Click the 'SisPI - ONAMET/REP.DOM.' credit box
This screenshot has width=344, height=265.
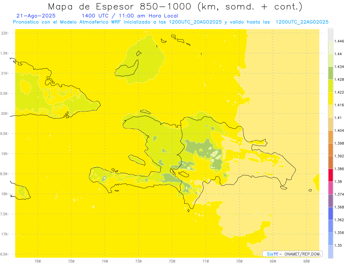pos(292,254)
